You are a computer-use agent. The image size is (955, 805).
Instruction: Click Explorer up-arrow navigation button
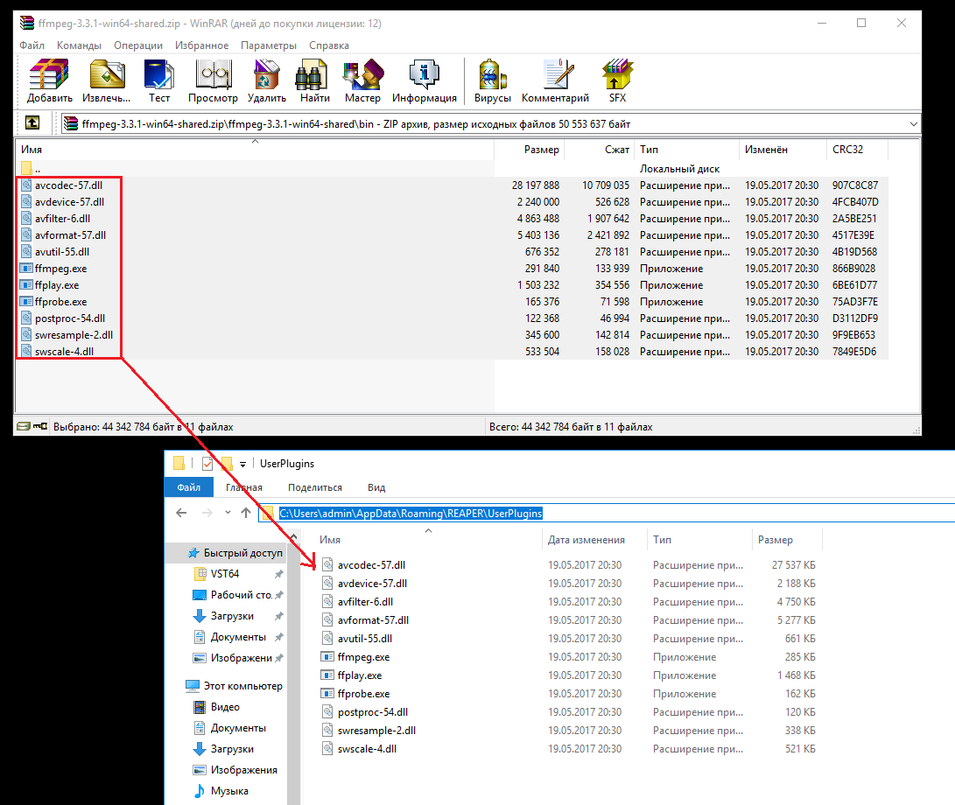click(246, 513)
